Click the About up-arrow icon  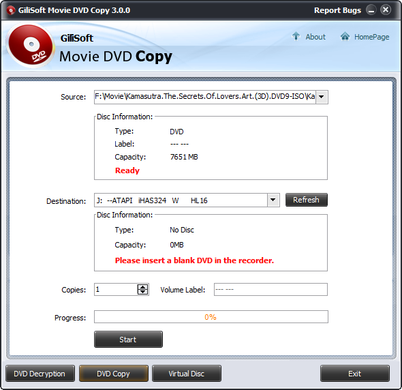click(296, 36)
